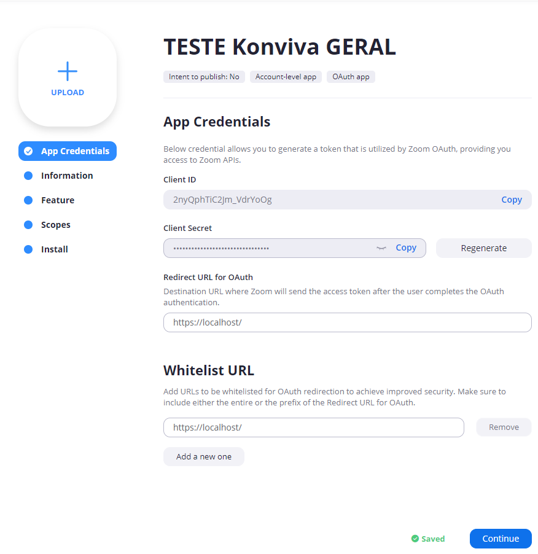Remove the whitelisted localhost URL
Screen dimensions: 538x554
pyautogui.click(x=504, y=427)
